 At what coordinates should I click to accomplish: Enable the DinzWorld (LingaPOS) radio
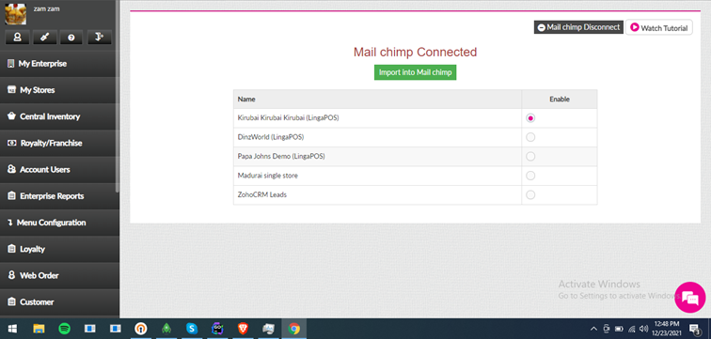click(x=530, y=137)
